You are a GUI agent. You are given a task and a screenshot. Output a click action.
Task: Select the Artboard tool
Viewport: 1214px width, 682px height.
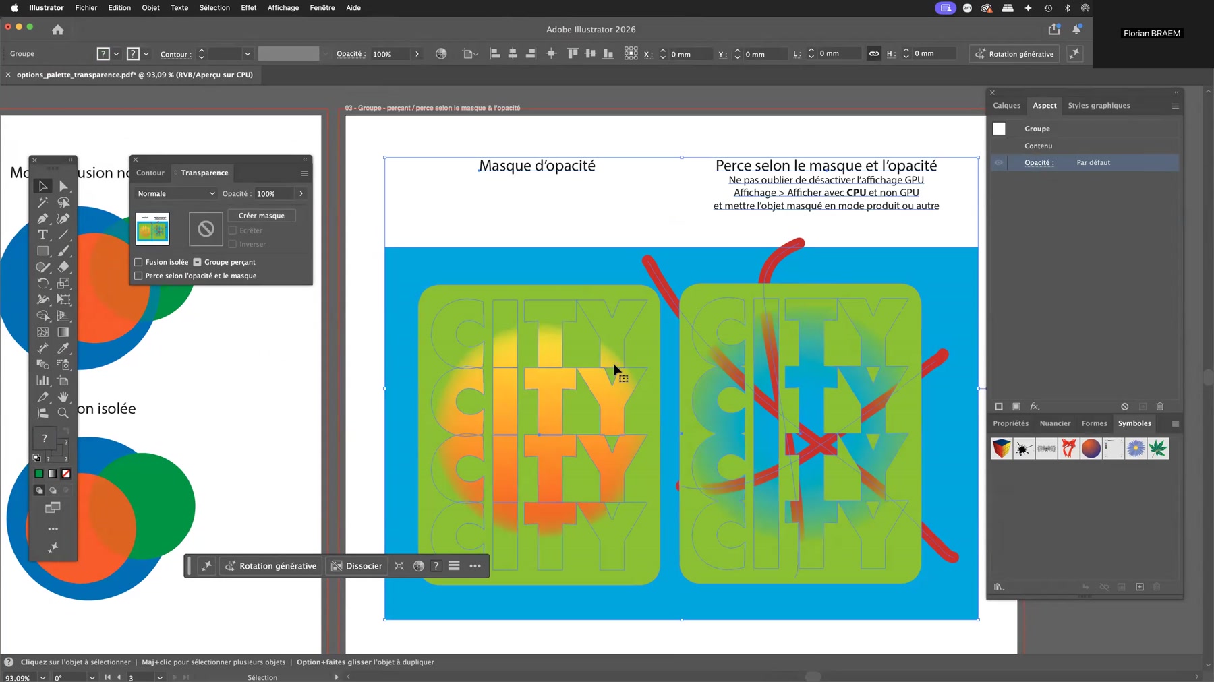(x=63, y=381)
